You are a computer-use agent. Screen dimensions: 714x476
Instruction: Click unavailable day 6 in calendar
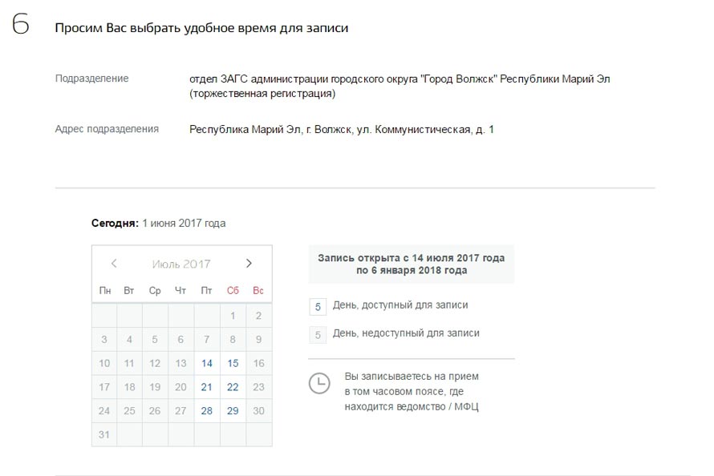tap(181, 339)
